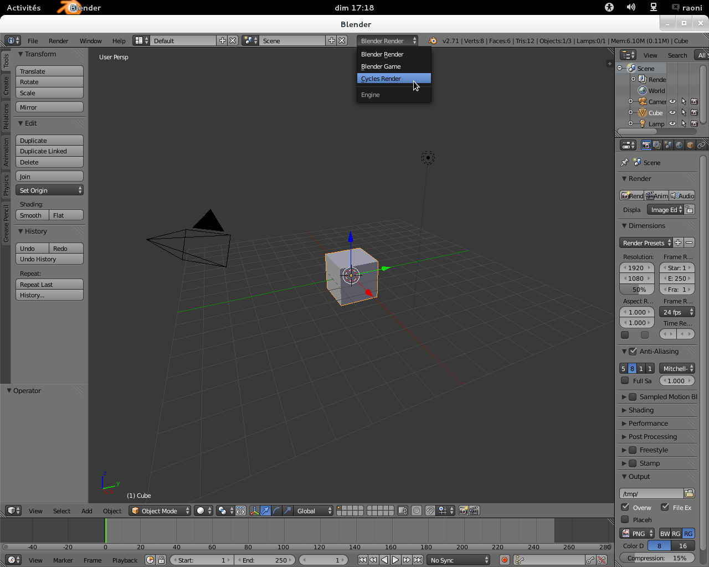The height and width of the screenshot is (567, 709).
Task: Enable the Stamp checkbox
Action: pyautogui.click(x=633, y=463)
